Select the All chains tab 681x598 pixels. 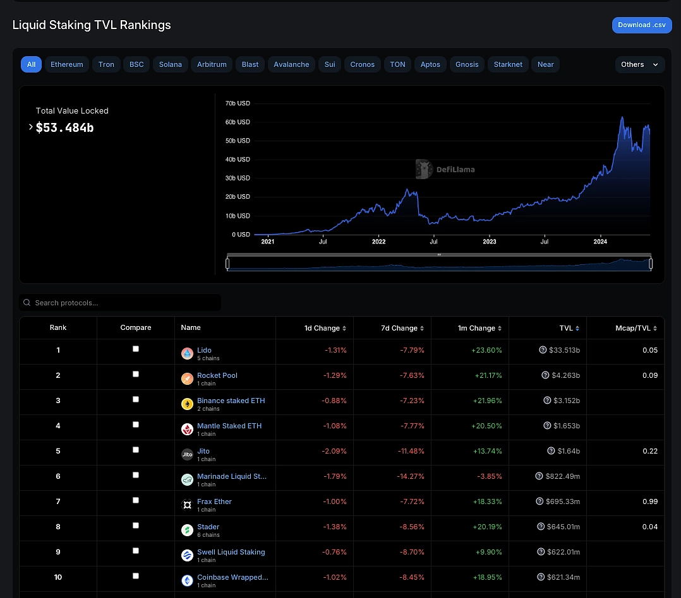point(32,64)
